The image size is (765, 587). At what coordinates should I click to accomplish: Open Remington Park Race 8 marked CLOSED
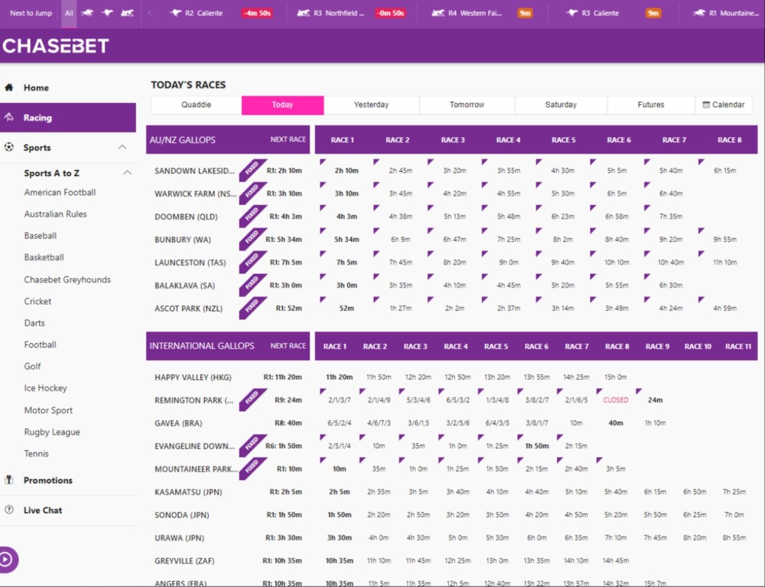[616, 400]
